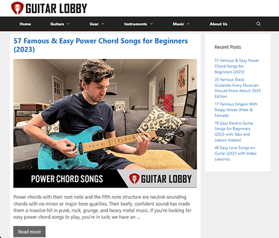Screen dimensions: 279x238
Task: Open recent post 17 Famous Singers With Raspy Voices
Action: click(236, 109)
